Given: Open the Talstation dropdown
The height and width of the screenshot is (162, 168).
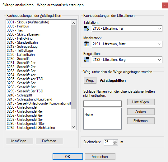Looking at the screenshot, I should click(159, 29).
